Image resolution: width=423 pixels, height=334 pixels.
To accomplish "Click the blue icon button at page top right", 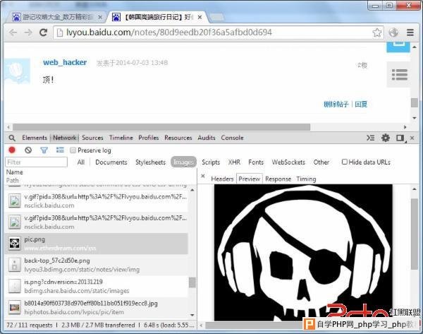I will coord(398,47).
